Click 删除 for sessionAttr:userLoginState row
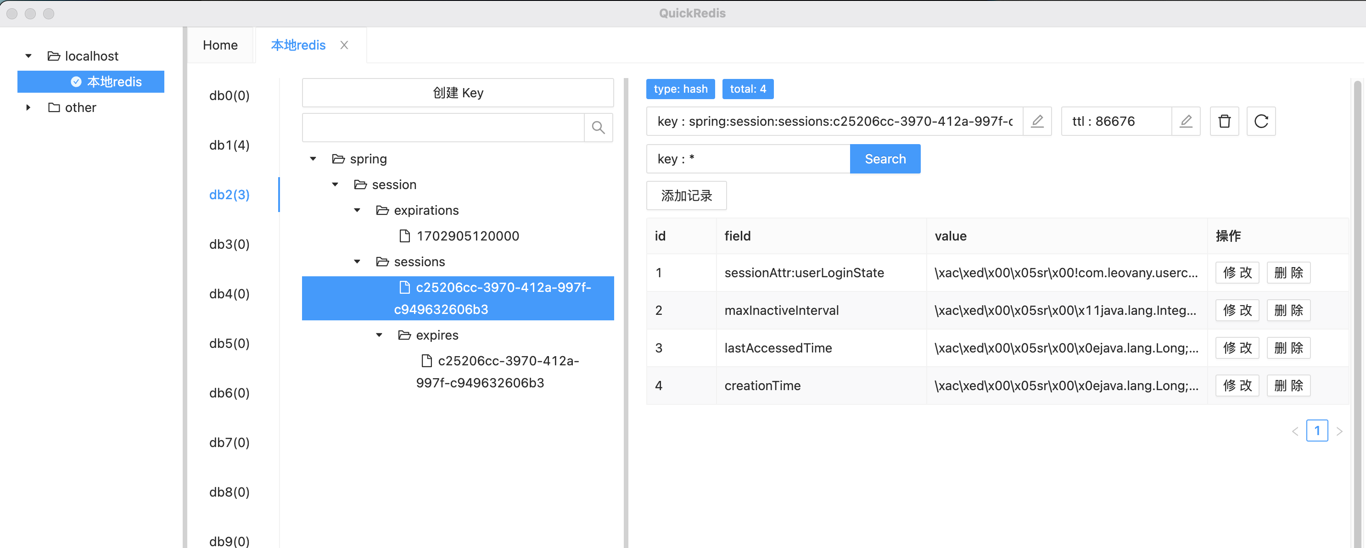This screenshot has height=548, width=1366. [x=1288, y=273]
